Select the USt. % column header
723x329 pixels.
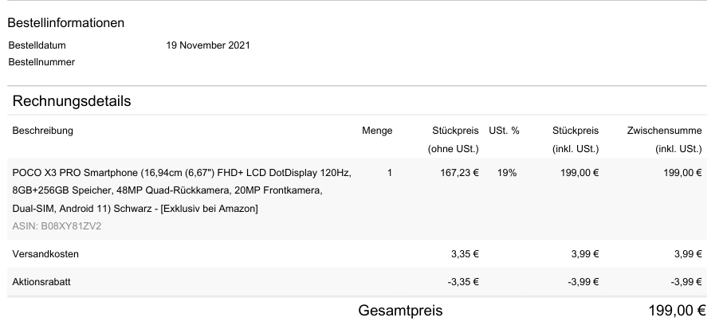pyautogui.click(x=505, y=131)
